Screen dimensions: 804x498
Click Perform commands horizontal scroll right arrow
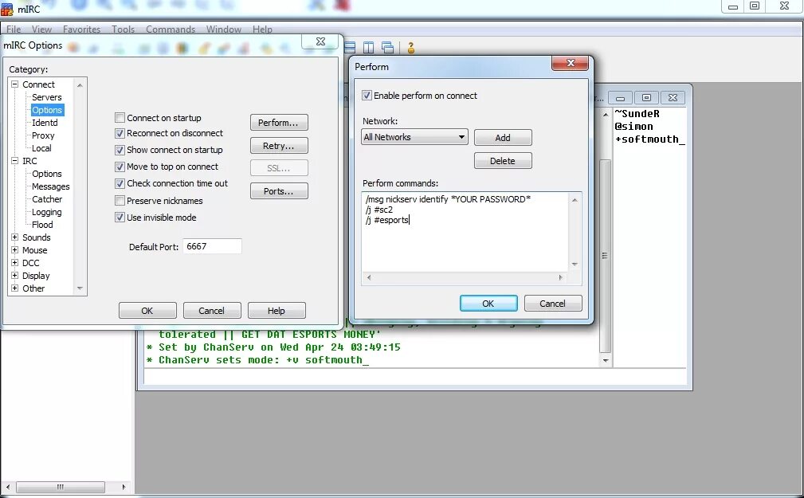[x=560, y=277]
